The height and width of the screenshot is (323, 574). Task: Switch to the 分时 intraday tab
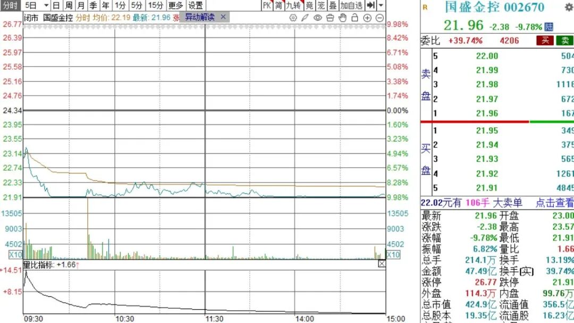11,6
